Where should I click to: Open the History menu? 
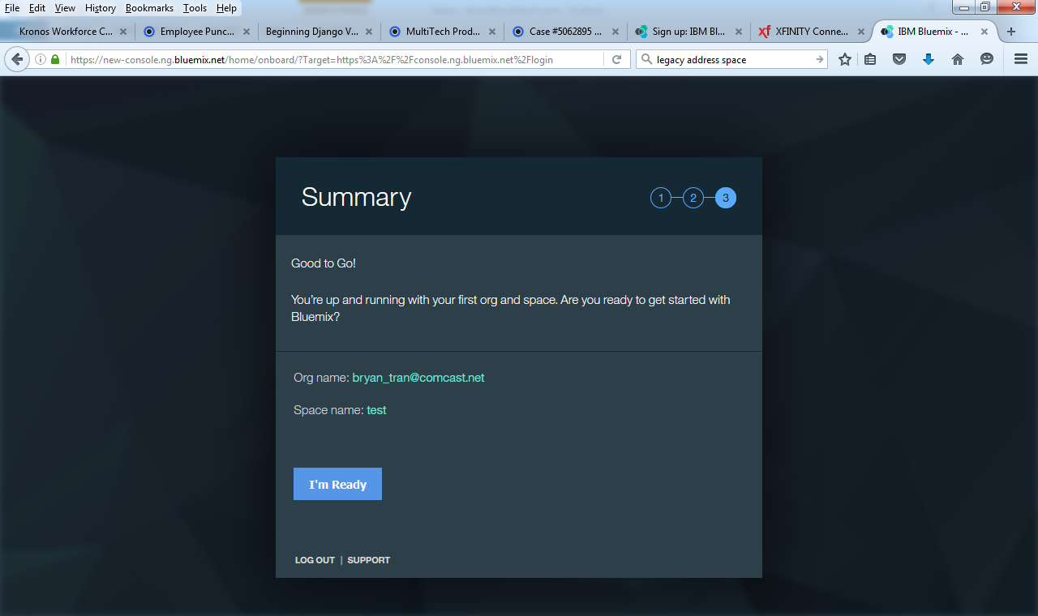100,8
